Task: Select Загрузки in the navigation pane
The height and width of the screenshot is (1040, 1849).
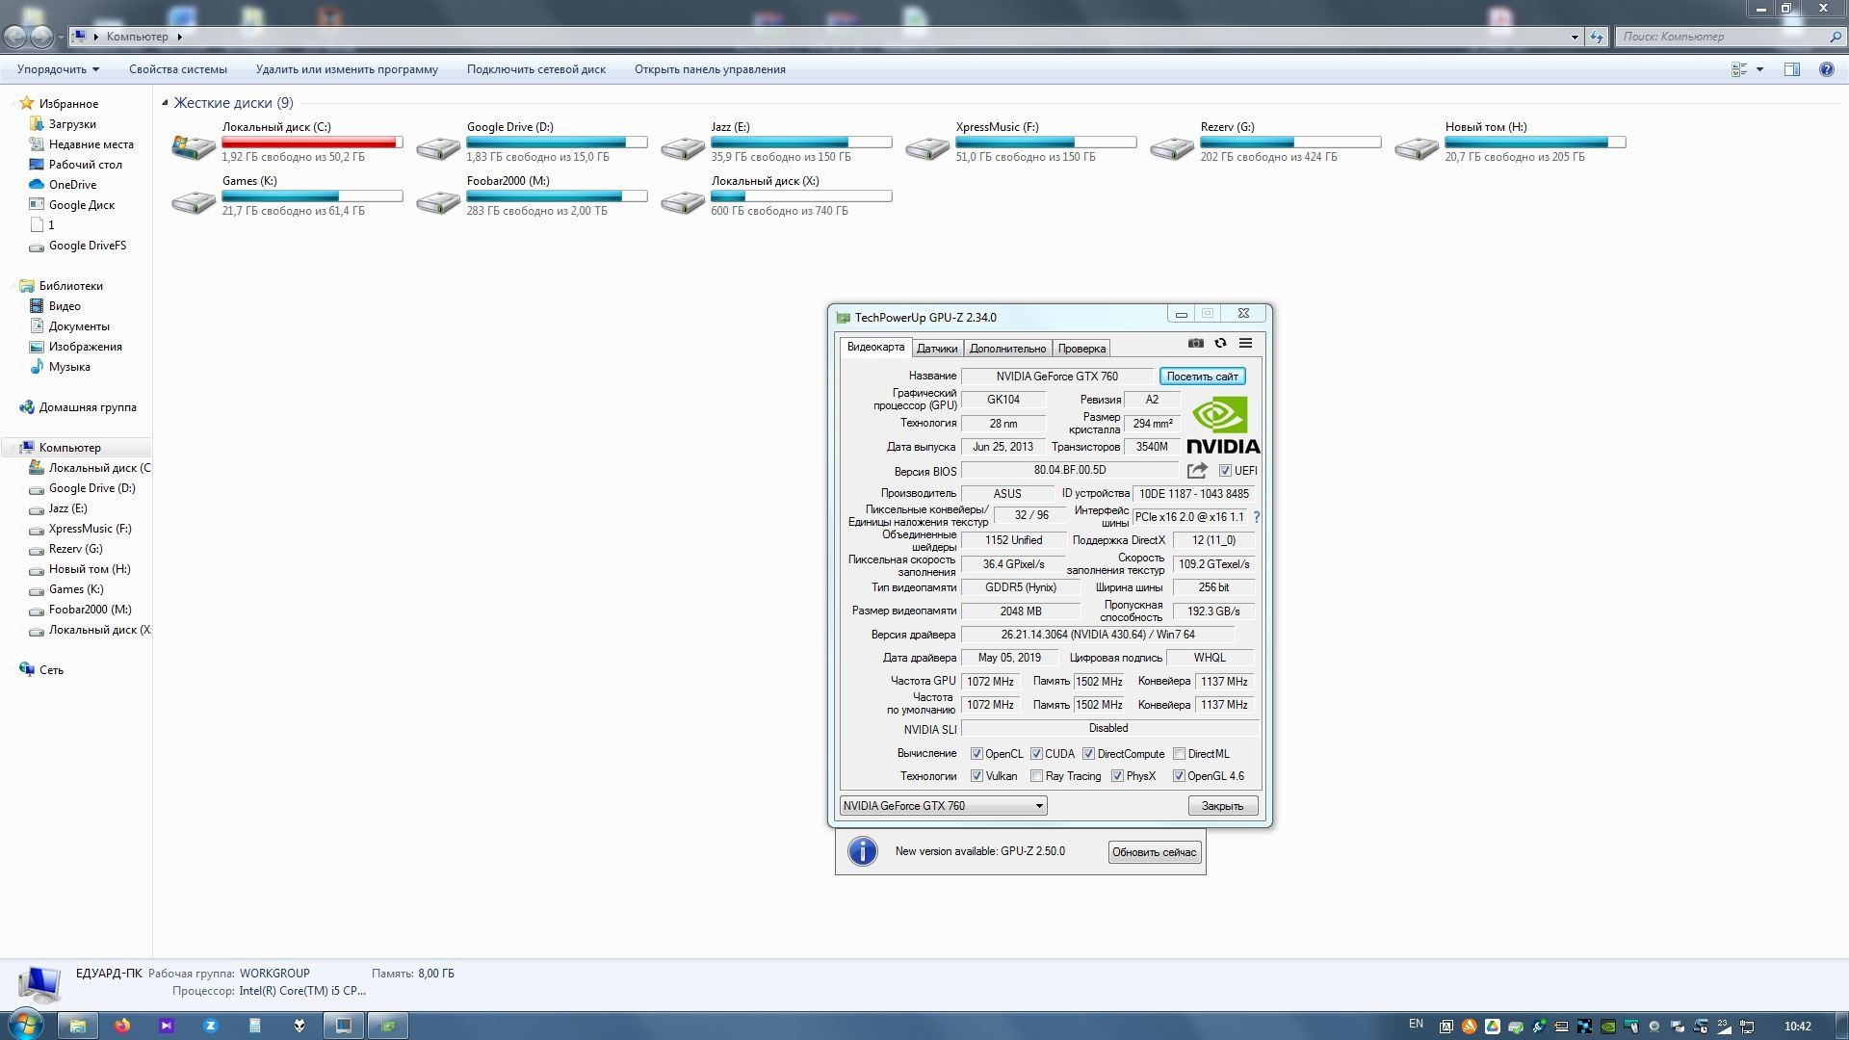Action: [72, 124]
